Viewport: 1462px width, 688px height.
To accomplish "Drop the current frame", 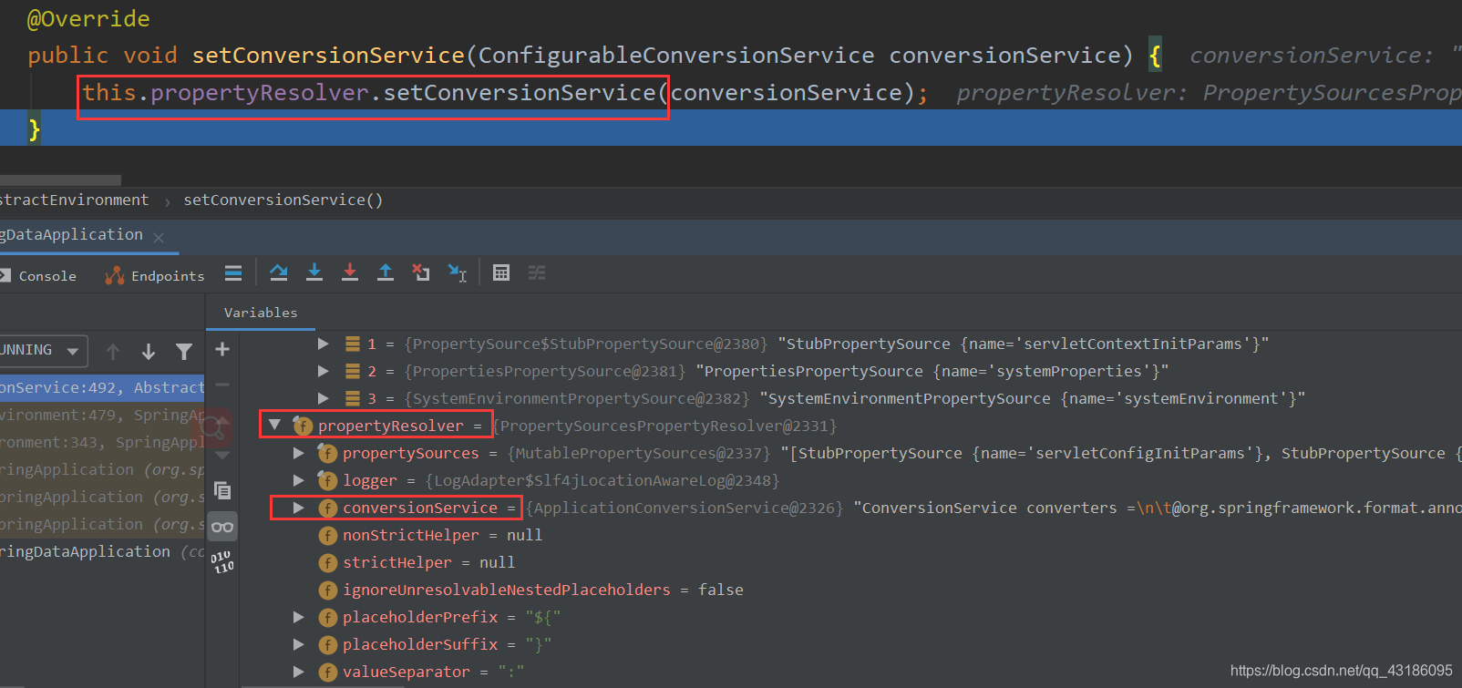I will tap(421, 272).
